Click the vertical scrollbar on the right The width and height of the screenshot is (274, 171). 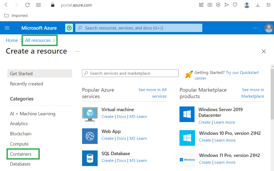[x=272, y=94]
